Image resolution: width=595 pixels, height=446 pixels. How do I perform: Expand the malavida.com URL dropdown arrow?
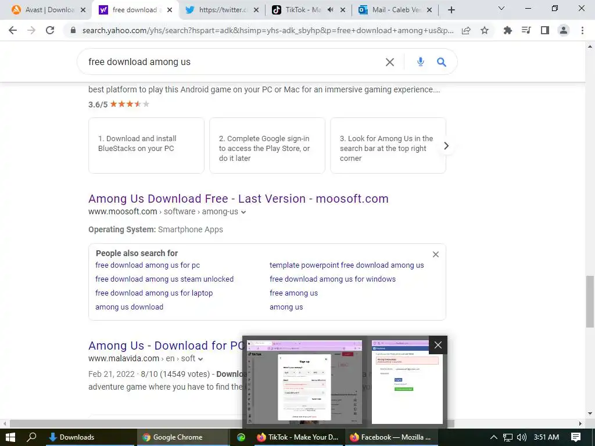[x=200, y=359]
